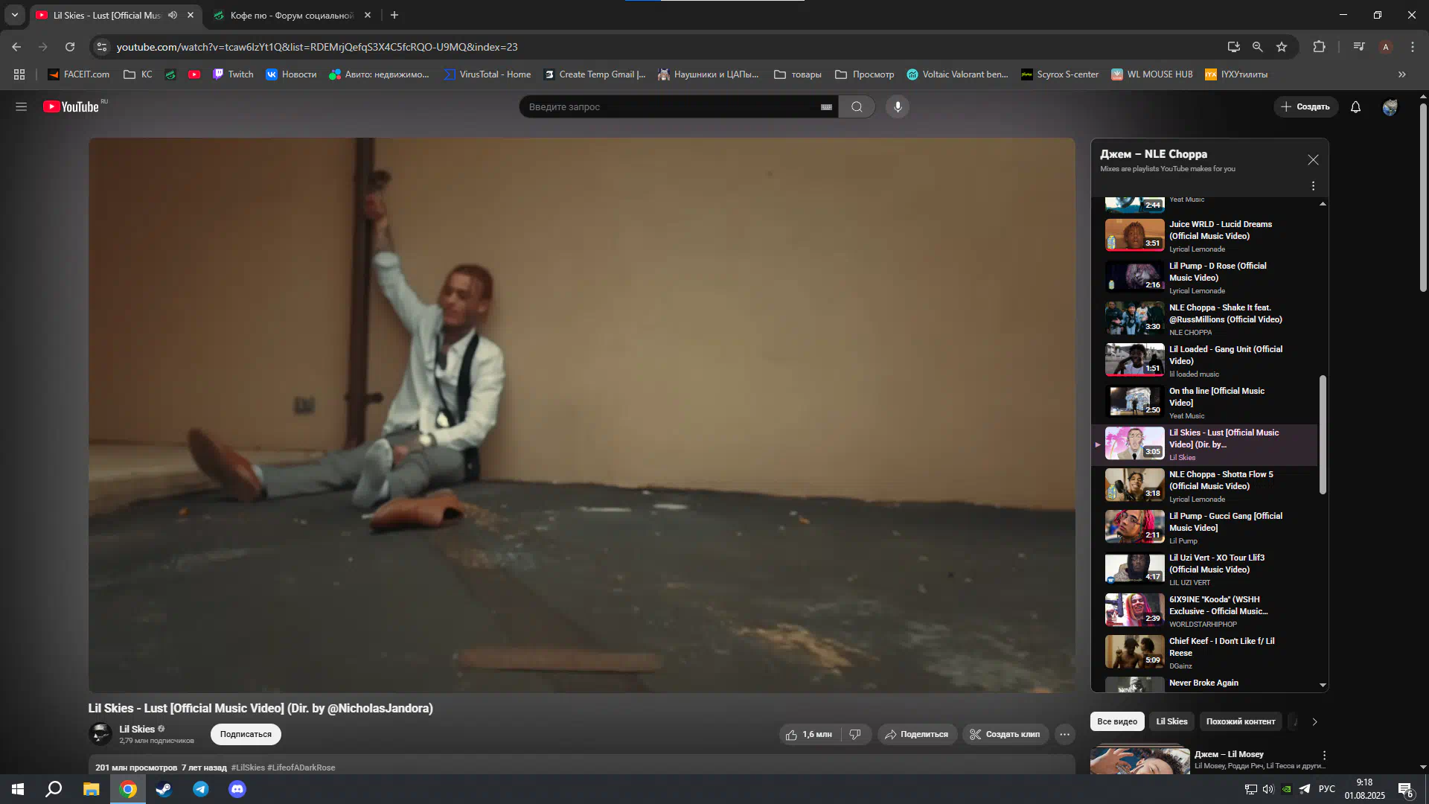Click the browser address bar URL
Viewport: 1429px width, 804px height.
pyautogui.click(x=317, y=47)
